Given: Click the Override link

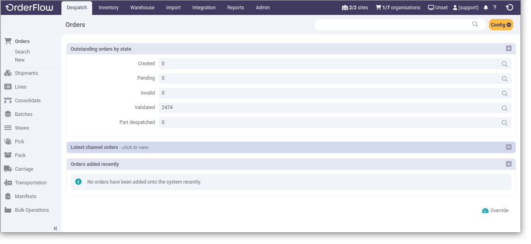Looking at the screenshot, I should click(x=499, y=210).
